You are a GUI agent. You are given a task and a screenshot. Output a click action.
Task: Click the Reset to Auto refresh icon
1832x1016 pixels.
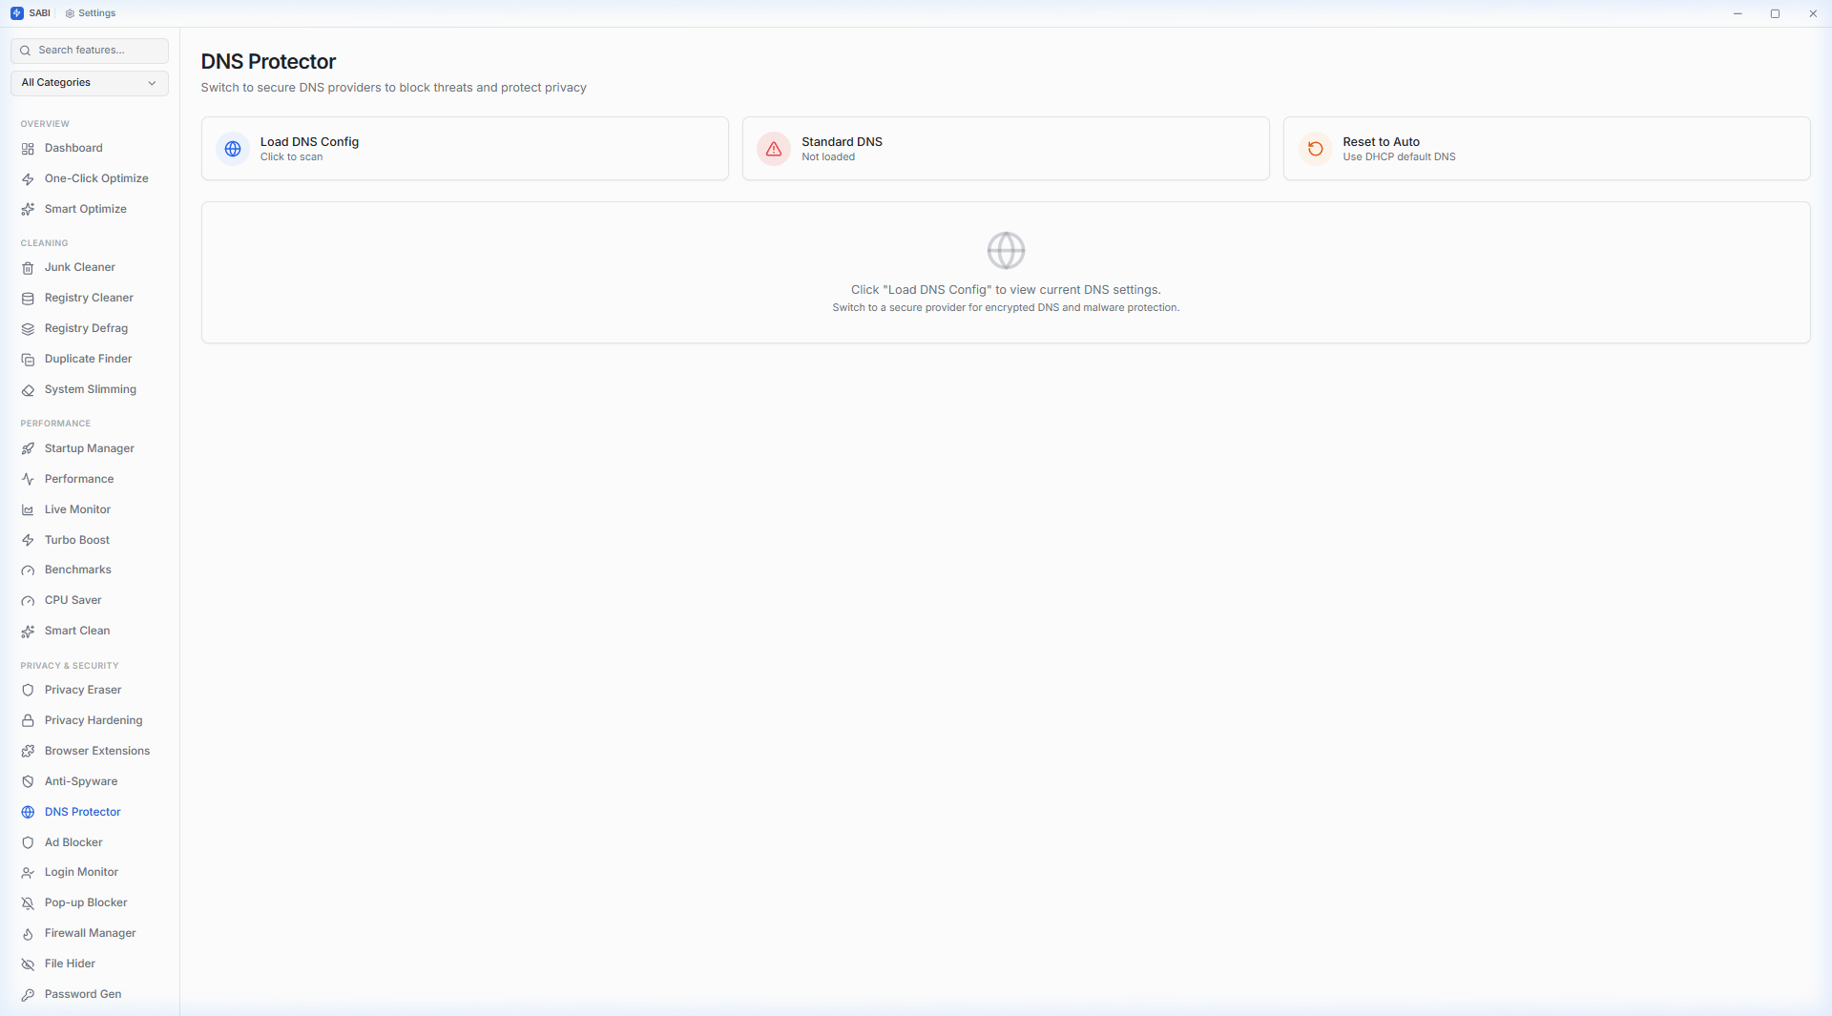coord(1315,149)
